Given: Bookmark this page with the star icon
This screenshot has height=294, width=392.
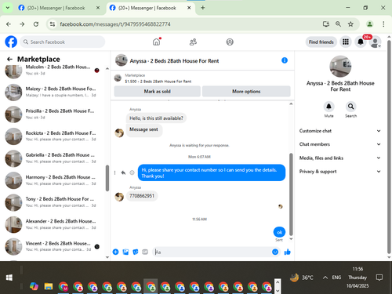Looking at the screenshot, I should (x=350, y=24).
